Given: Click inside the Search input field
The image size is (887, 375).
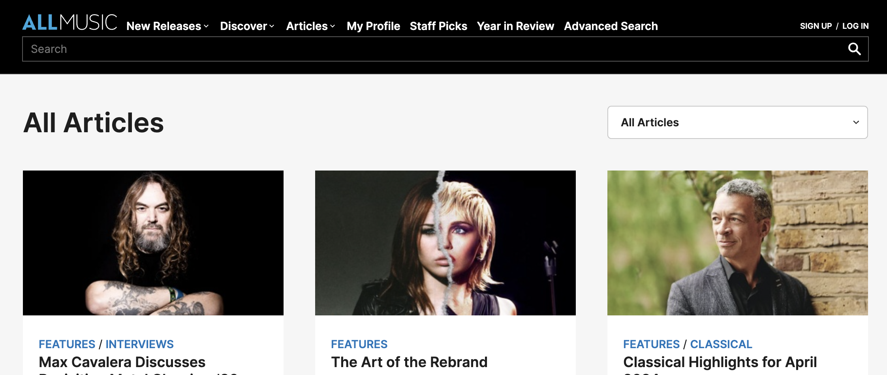Looking at the screenshot, I should (x=237, y=49).
